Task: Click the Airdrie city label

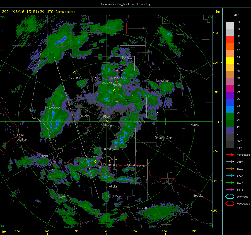Action: click(110, 149)
